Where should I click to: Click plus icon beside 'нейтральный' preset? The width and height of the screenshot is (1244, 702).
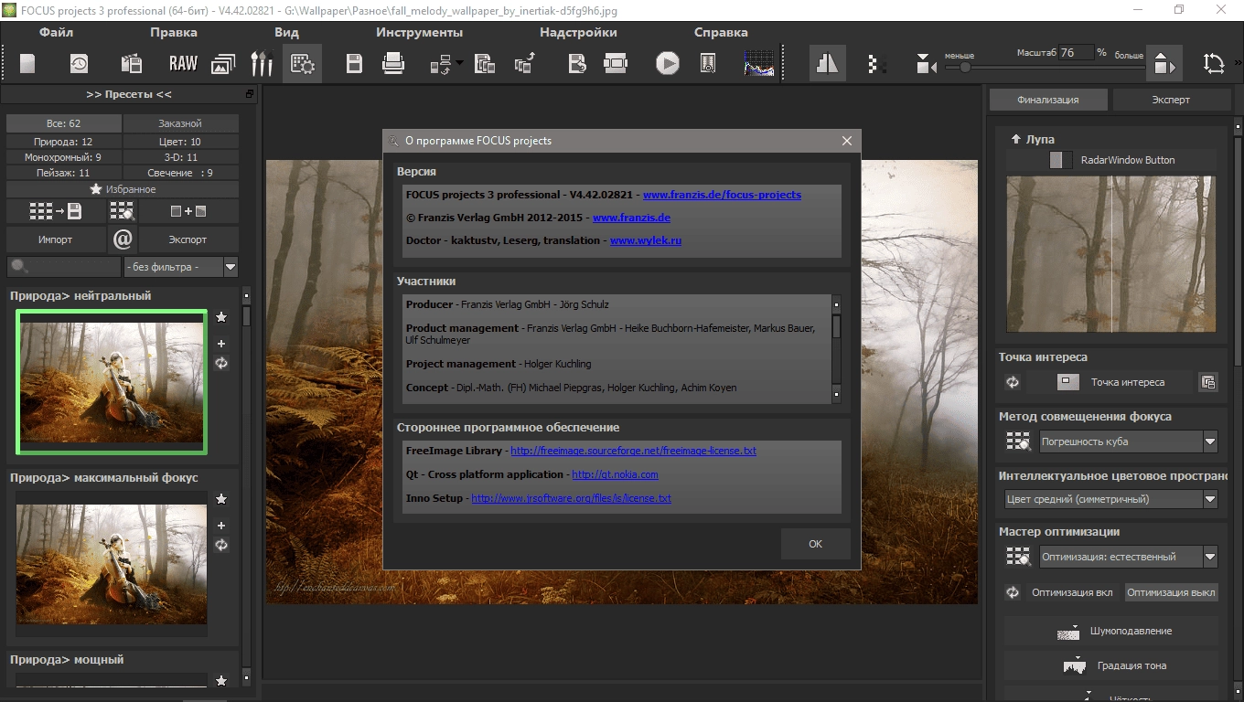221,344
